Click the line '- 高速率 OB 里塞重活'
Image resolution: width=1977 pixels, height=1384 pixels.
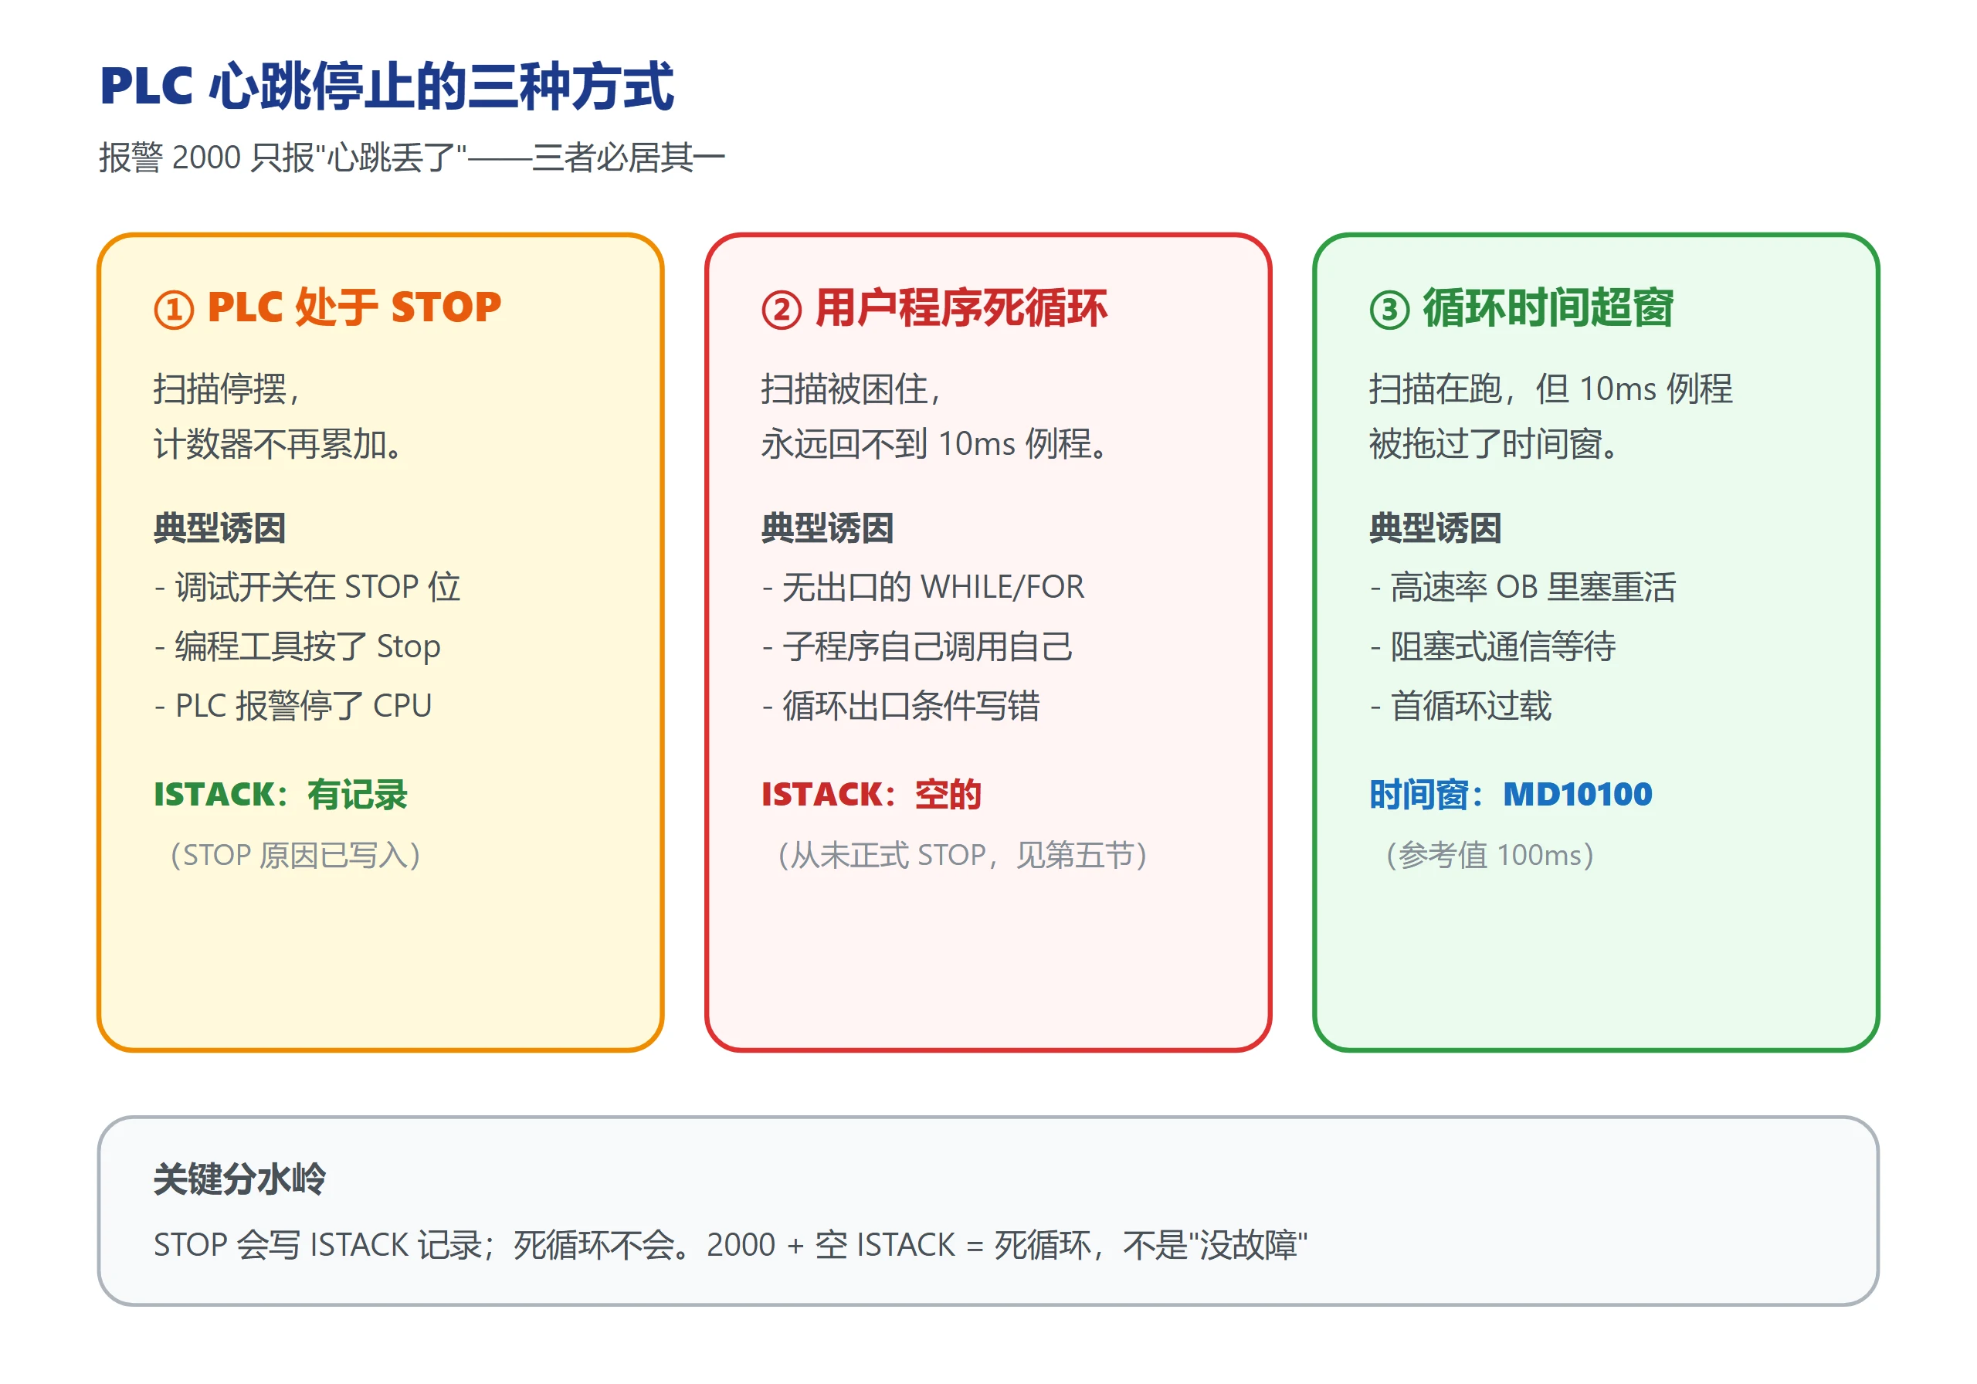tap(1522, 588)
